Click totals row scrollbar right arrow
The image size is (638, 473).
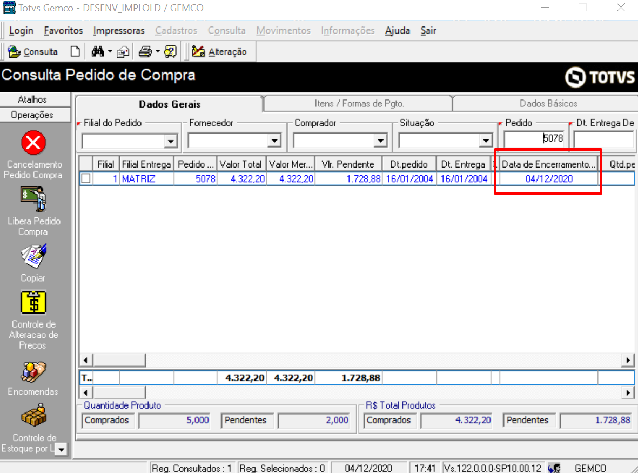628,393
